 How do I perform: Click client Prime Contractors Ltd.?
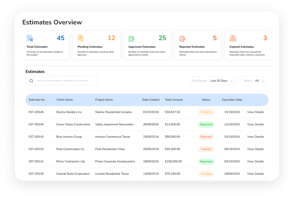tap(71, 161)
